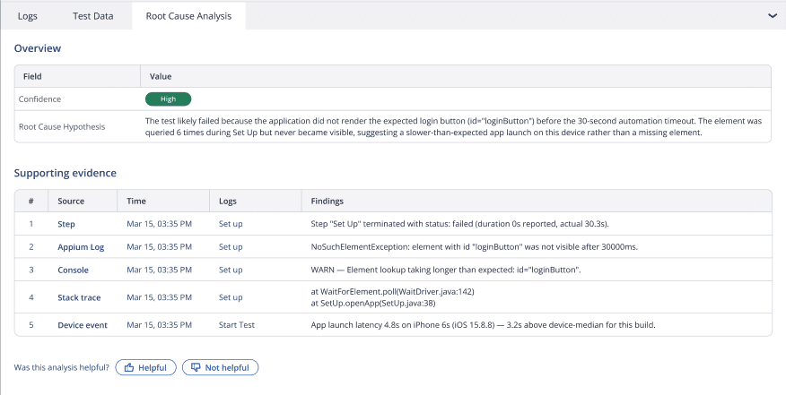Screen dimensions: 786x395
Task: Select the Root Cause Analysis tab
Action: 188,16
